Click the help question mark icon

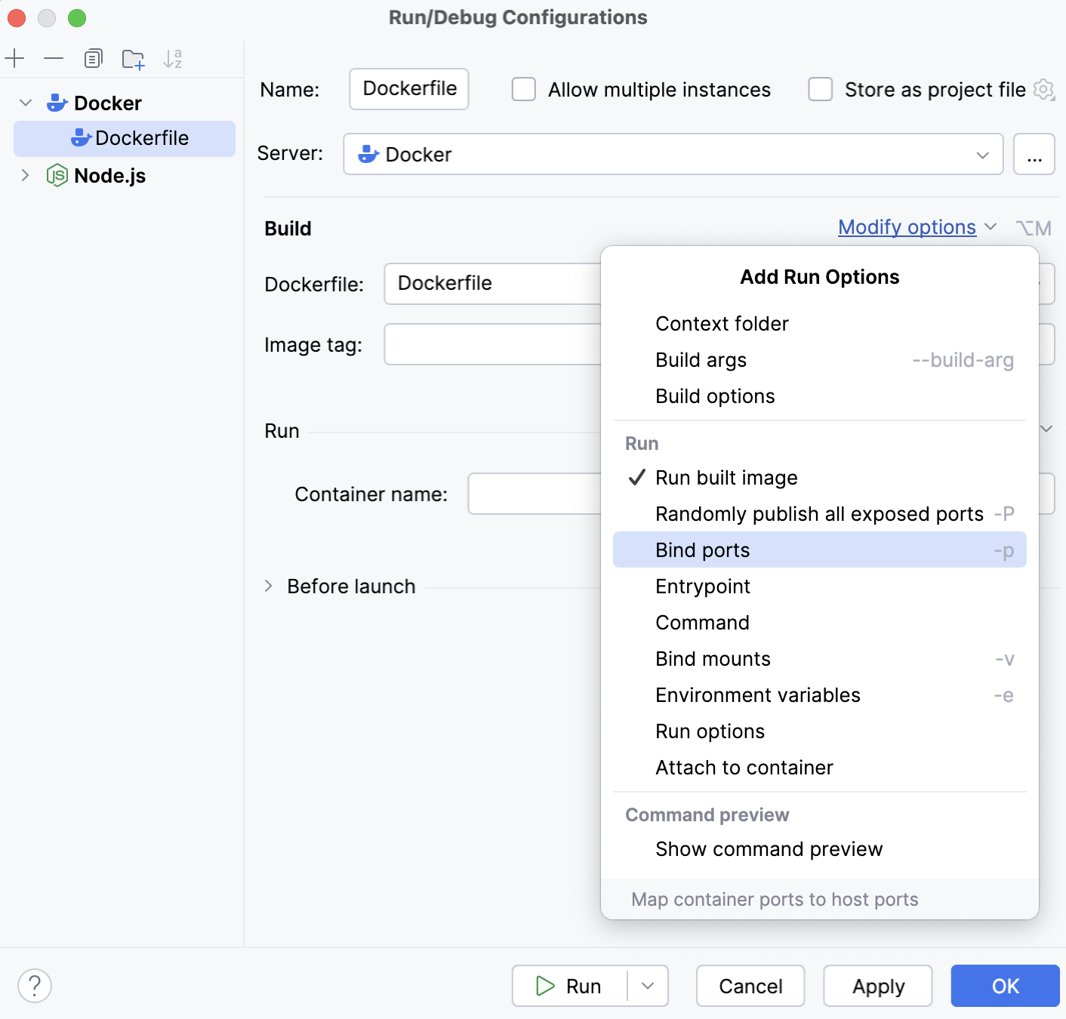pos(34,985)
